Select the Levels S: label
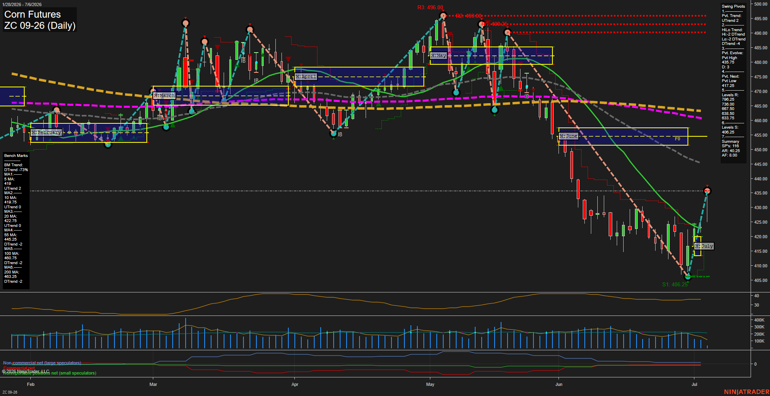770x396 pixels. 730,127
